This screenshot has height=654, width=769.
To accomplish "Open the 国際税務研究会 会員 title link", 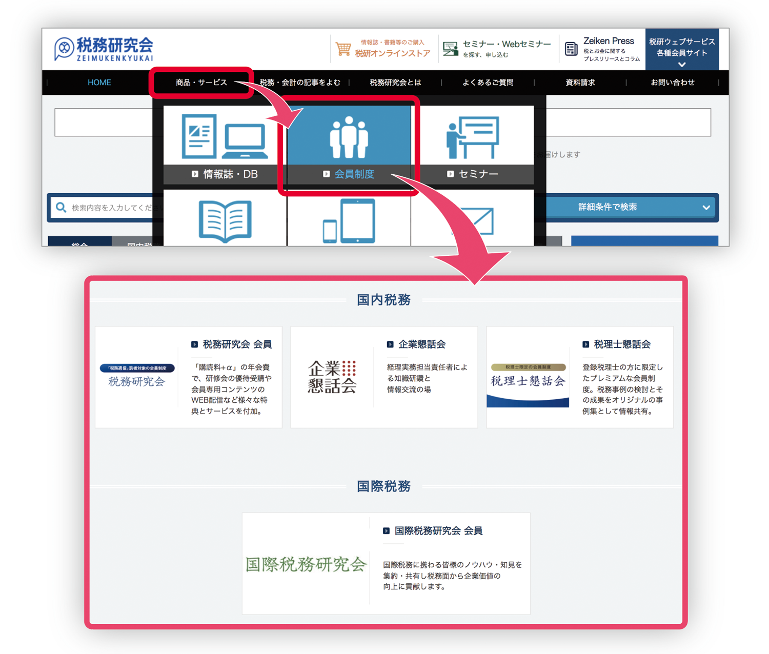I will coord(438,531).
